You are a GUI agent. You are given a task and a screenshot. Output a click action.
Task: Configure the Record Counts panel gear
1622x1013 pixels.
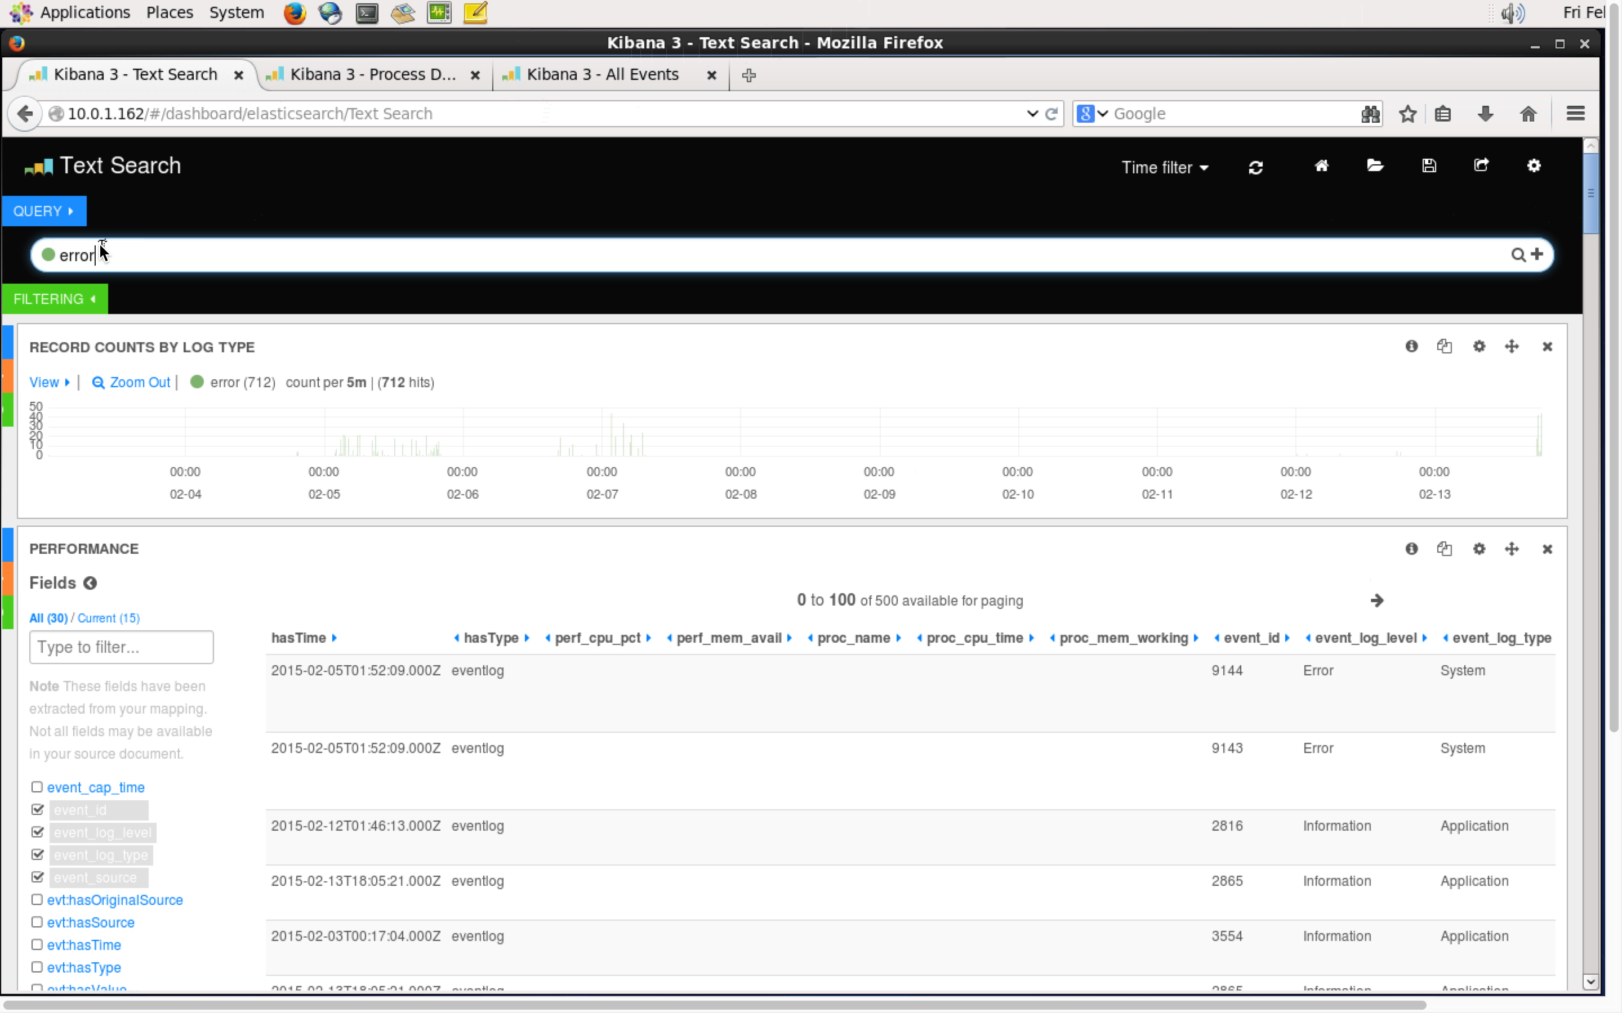click(1478, 346)
